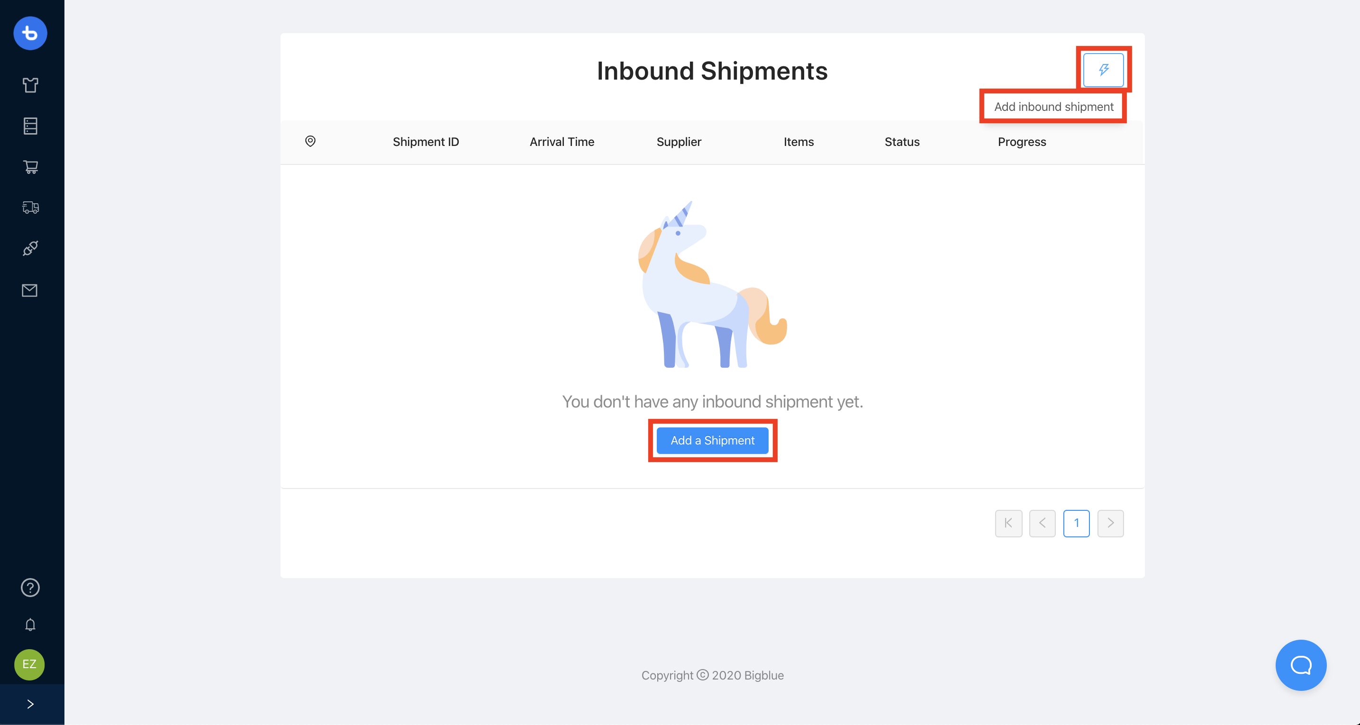Click the lightning bolt quick action button

pos(1104,70)
